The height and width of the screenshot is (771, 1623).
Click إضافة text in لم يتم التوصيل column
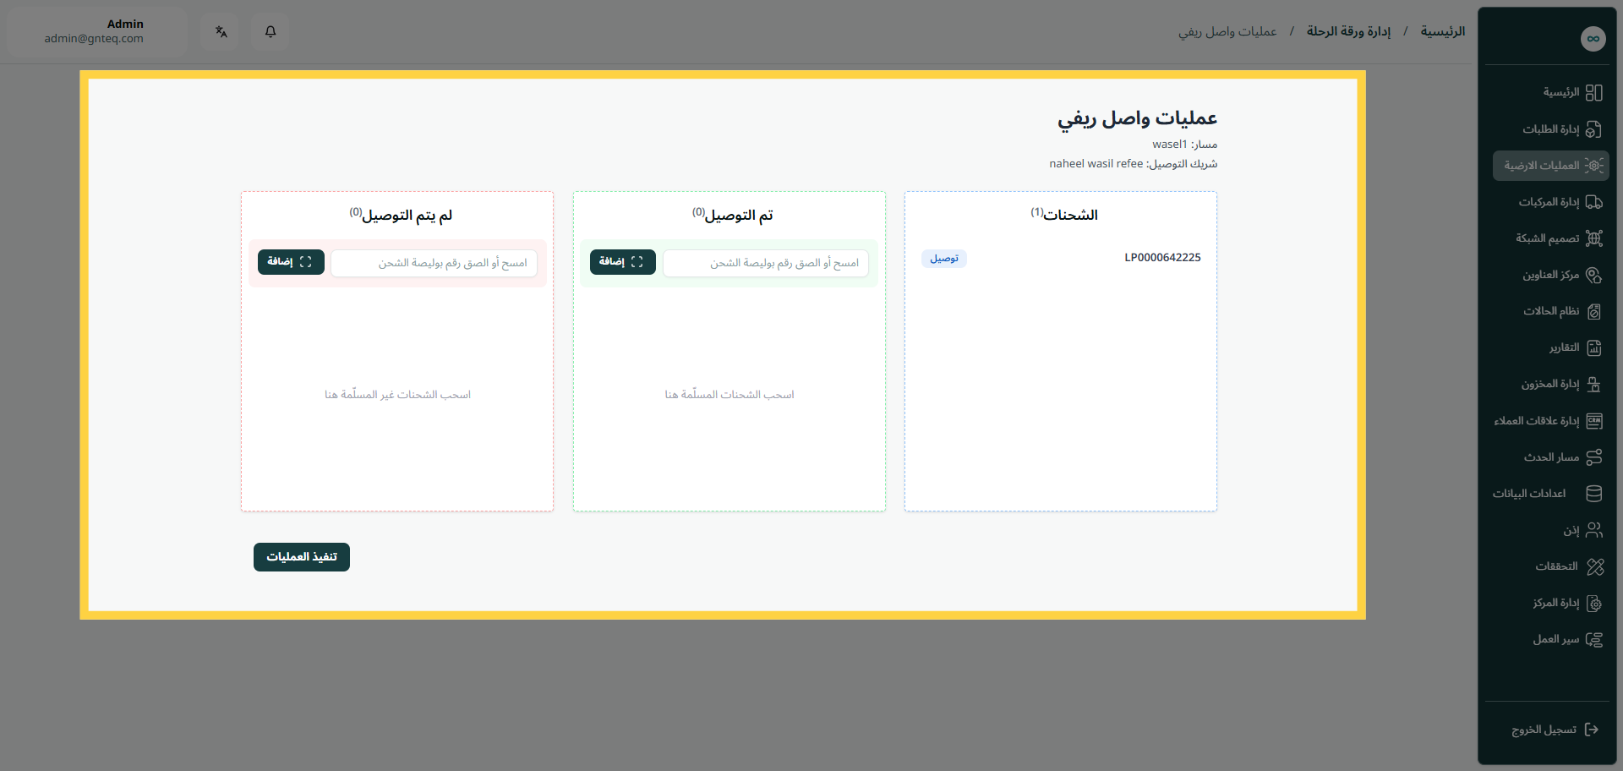click(x=280, y=262)
